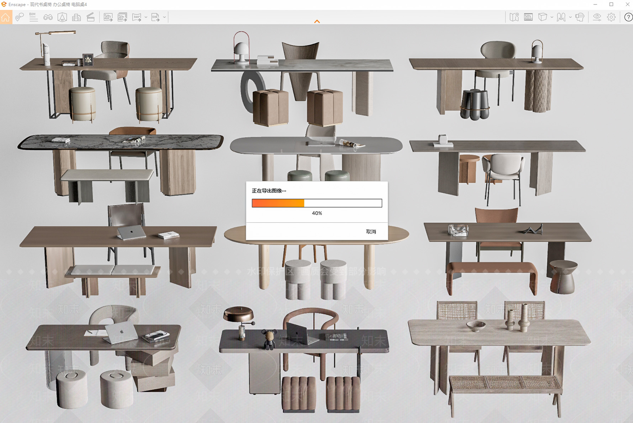The image size is (633, 423).
Task: Click the batch rendering export icon
Action: (123, 17)
